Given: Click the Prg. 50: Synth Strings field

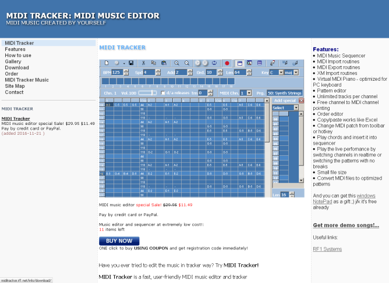Looking at the screenshot, I should point(285,93).
